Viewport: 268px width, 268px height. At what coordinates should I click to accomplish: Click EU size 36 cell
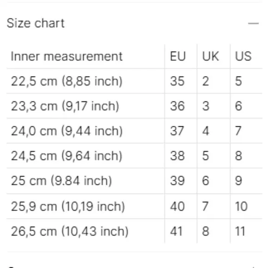(x=177, y=106)
